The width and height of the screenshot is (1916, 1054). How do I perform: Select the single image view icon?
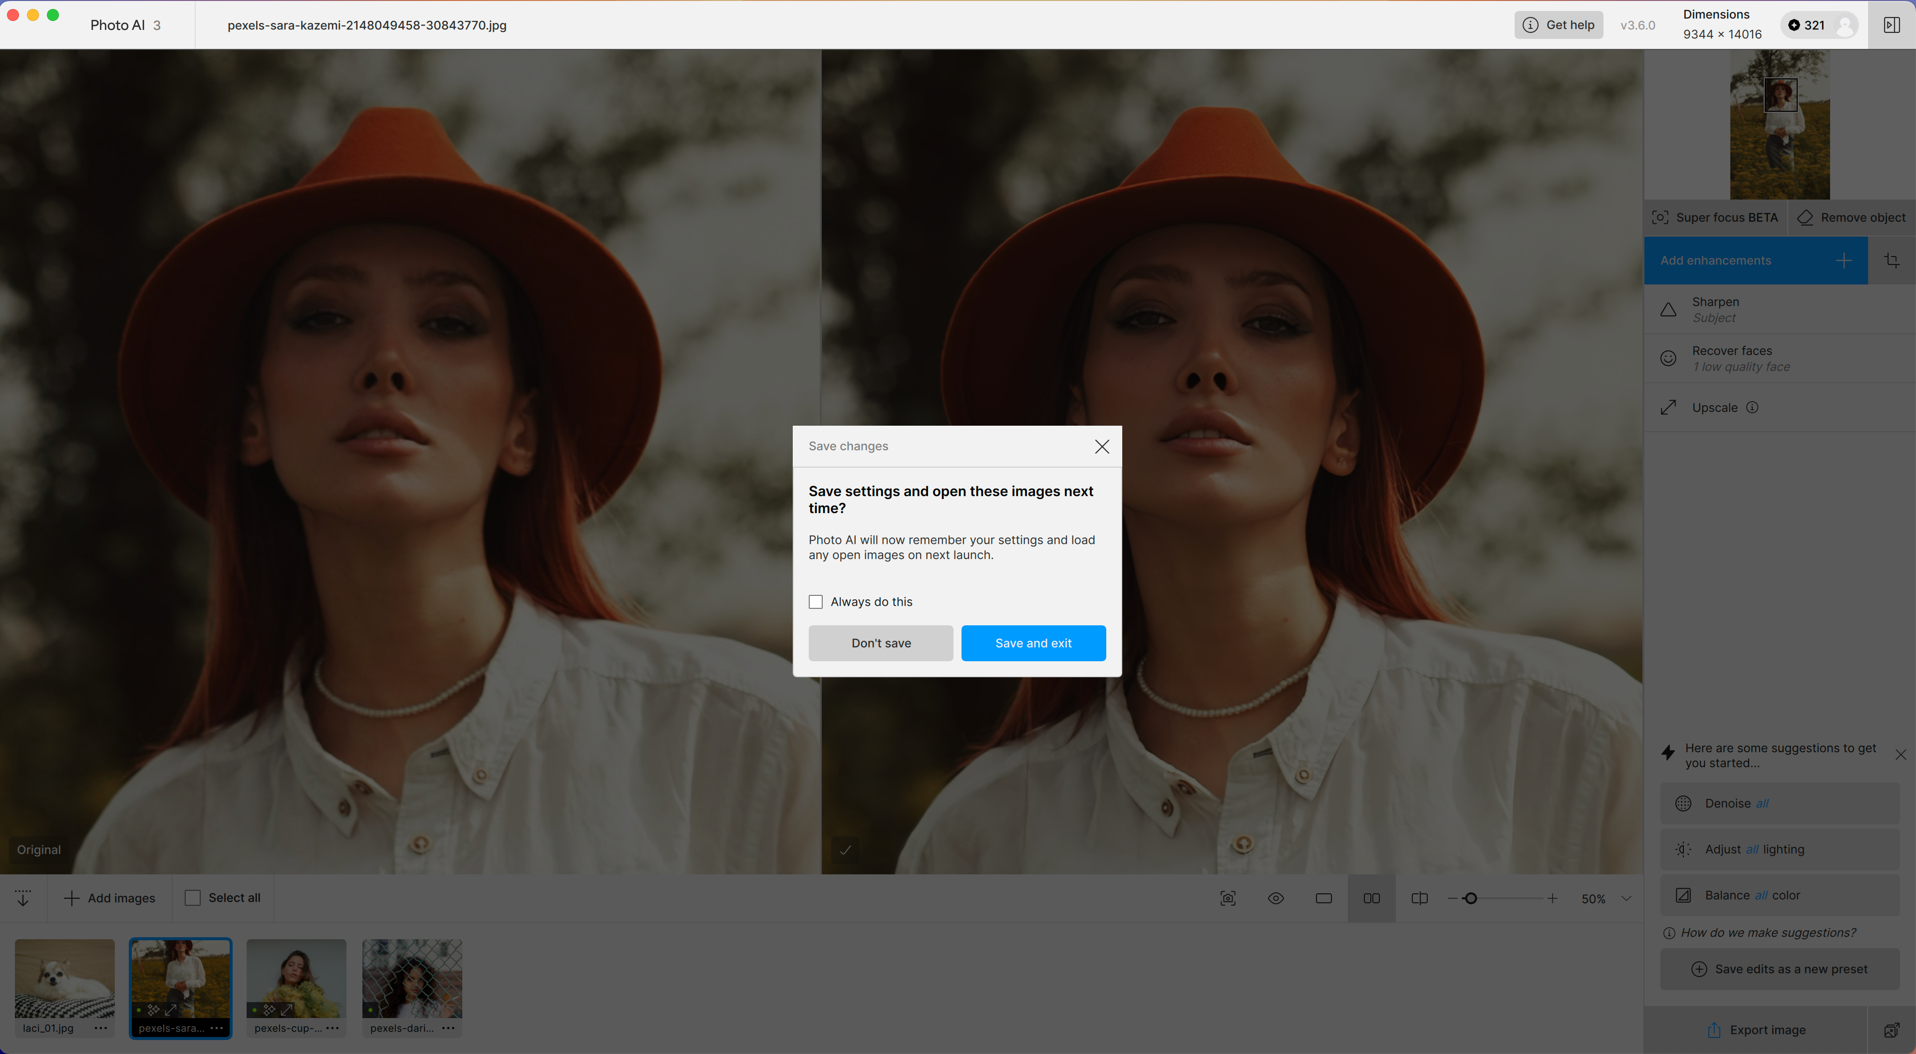click(1323, 898)
